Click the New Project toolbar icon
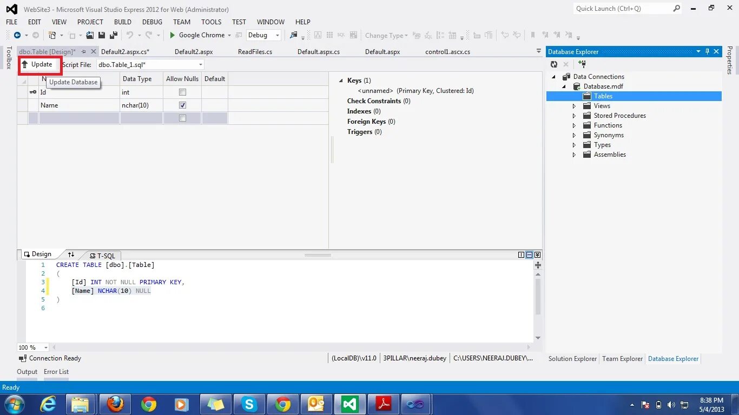 pos(52,35)
